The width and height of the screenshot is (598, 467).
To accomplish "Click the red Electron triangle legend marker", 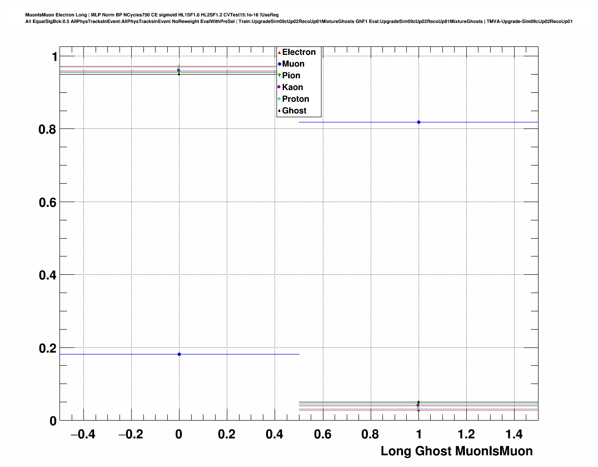I will [279, 53].
